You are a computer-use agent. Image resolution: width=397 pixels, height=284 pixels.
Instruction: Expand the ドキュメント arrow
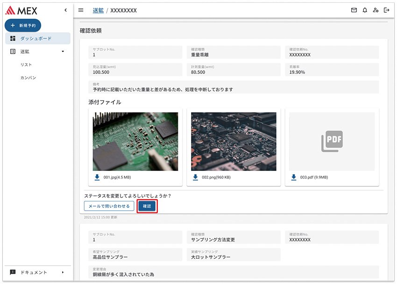pyautogui.click(x=63, y=272)
